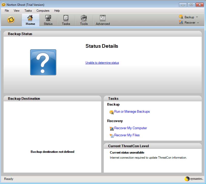
Task: Click 'Current status unavailable' text
Action: (x=127, y=153)
